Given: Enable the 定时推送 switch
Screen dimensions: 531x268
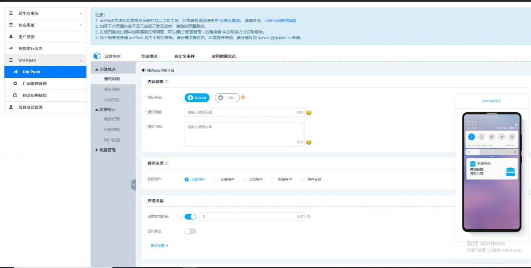Looking at the screenshot, I should tap(190, 231).
